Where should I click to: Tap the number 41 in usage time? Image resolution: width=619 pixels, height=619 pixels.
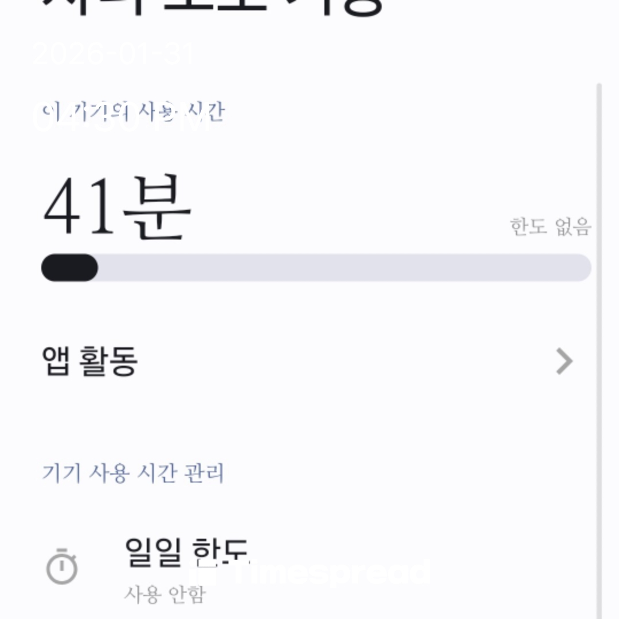click(x=79, y=206)
